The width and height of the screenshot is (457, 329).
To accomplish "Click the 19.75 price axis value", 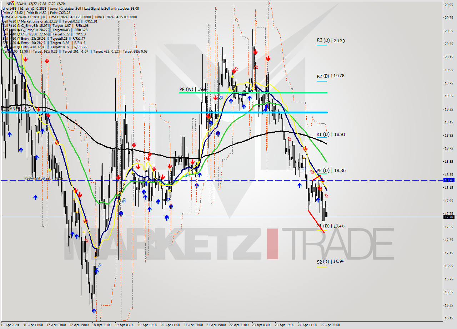I will (449, 83).
